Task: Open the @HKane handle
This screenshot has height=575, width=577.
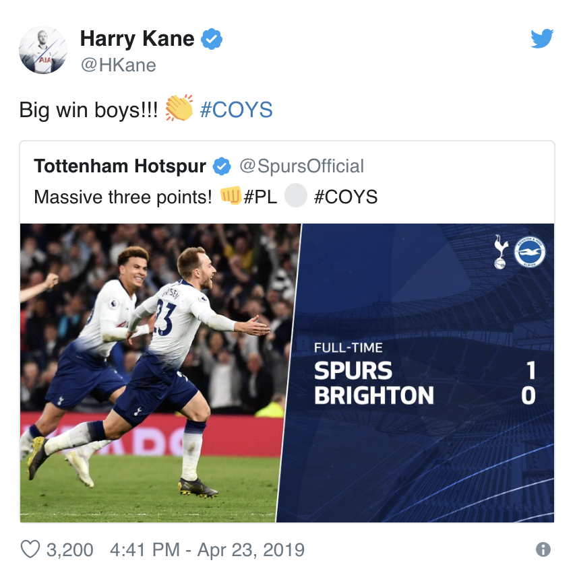Action: coord(118,65)
